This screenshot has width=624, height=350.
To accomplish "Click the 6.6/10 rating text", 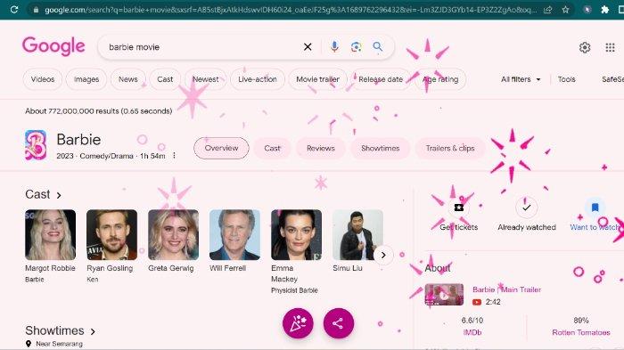I will tap(472, 321).
